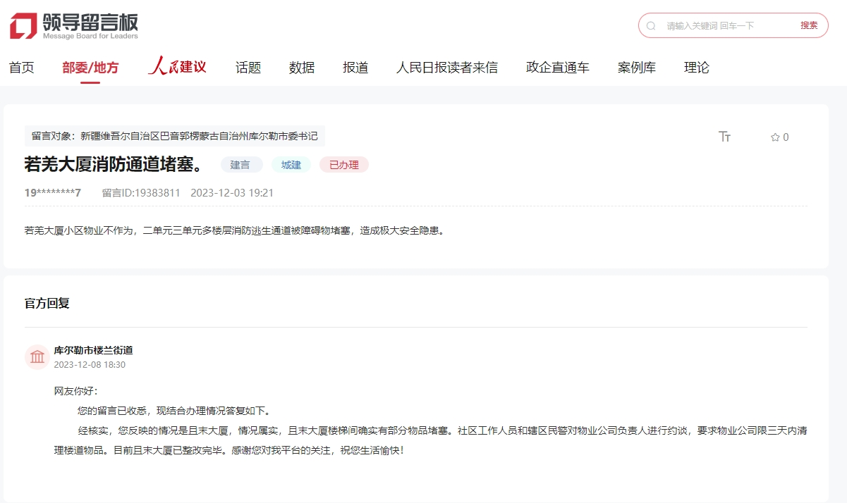Navigate to the 报道 reports page

coord(355,68)
